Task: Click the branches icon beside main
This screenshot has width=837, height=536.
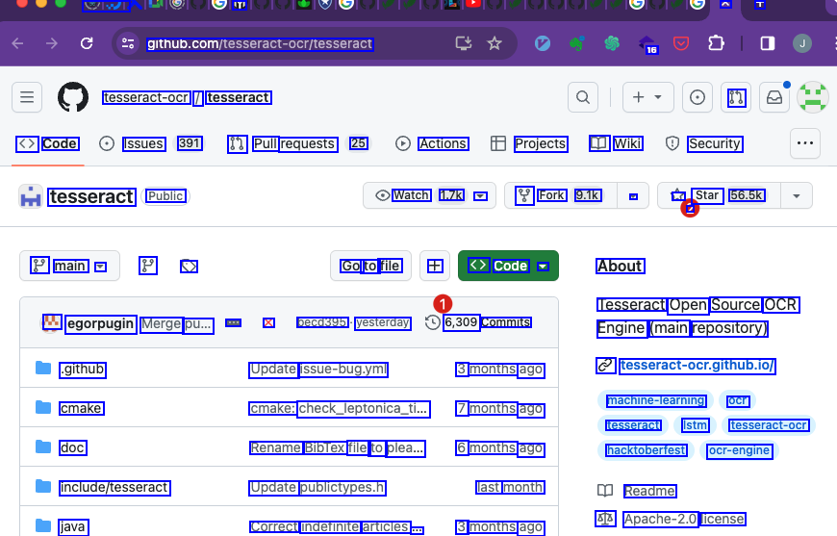Action: pyautogui.click(x=148, y=266)
